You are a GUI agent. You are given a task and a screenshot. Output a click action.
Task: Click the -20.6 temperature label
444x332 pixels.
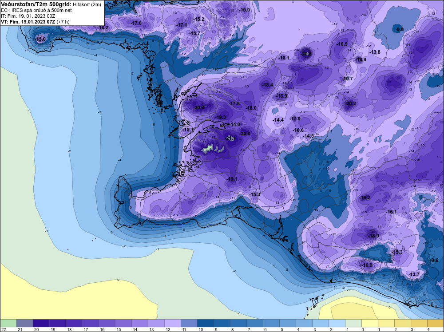point(306,54)
